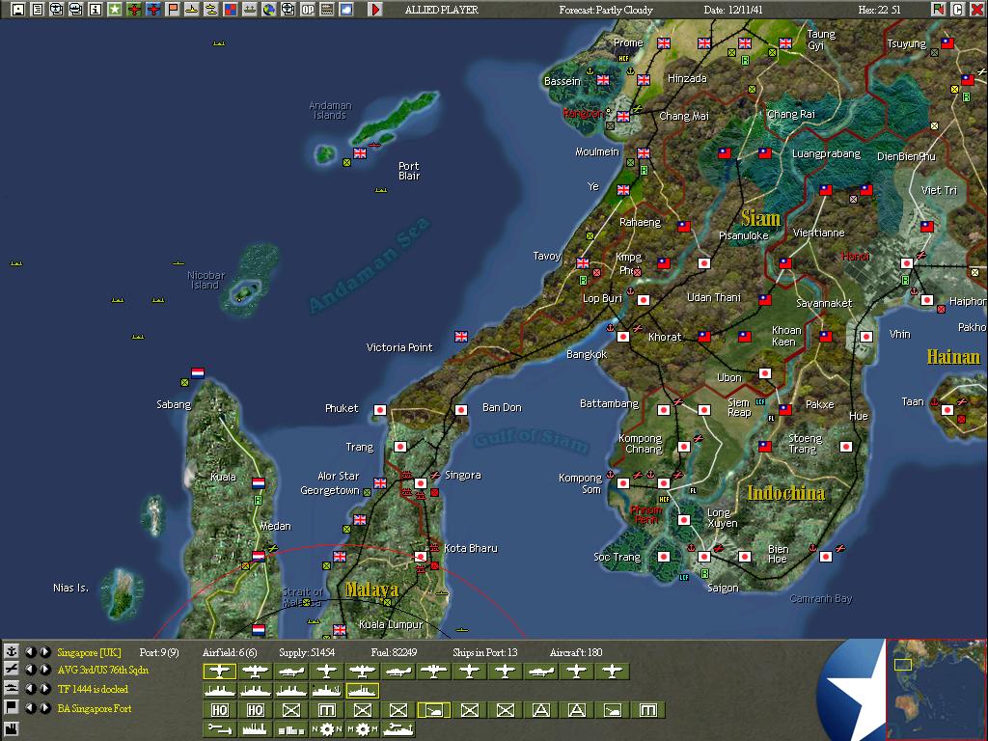Screen dimensions: 988x741
Task: Click the Japanese flag at Bangkok
Action: tap(623, 337)
